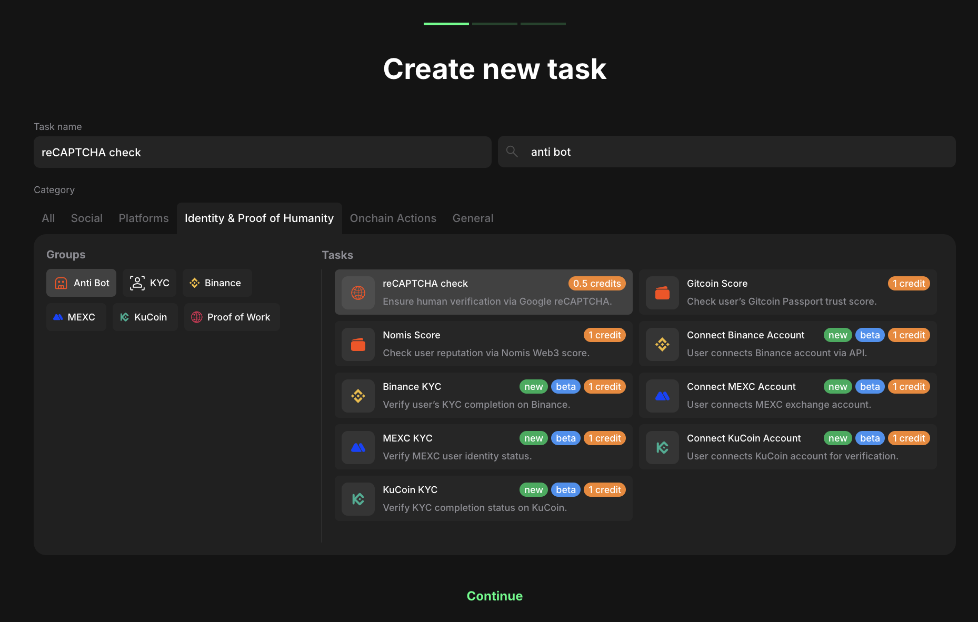Screen dimensions: 978x622
Task: Click 'Check user reputation via Nomis Web3 score.' text
Action: click(x=486, y=353)
